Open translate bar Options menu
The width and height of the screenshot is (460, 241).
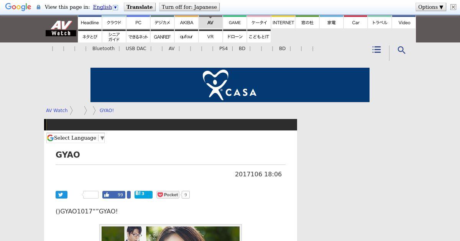click(x=431, y=7)
